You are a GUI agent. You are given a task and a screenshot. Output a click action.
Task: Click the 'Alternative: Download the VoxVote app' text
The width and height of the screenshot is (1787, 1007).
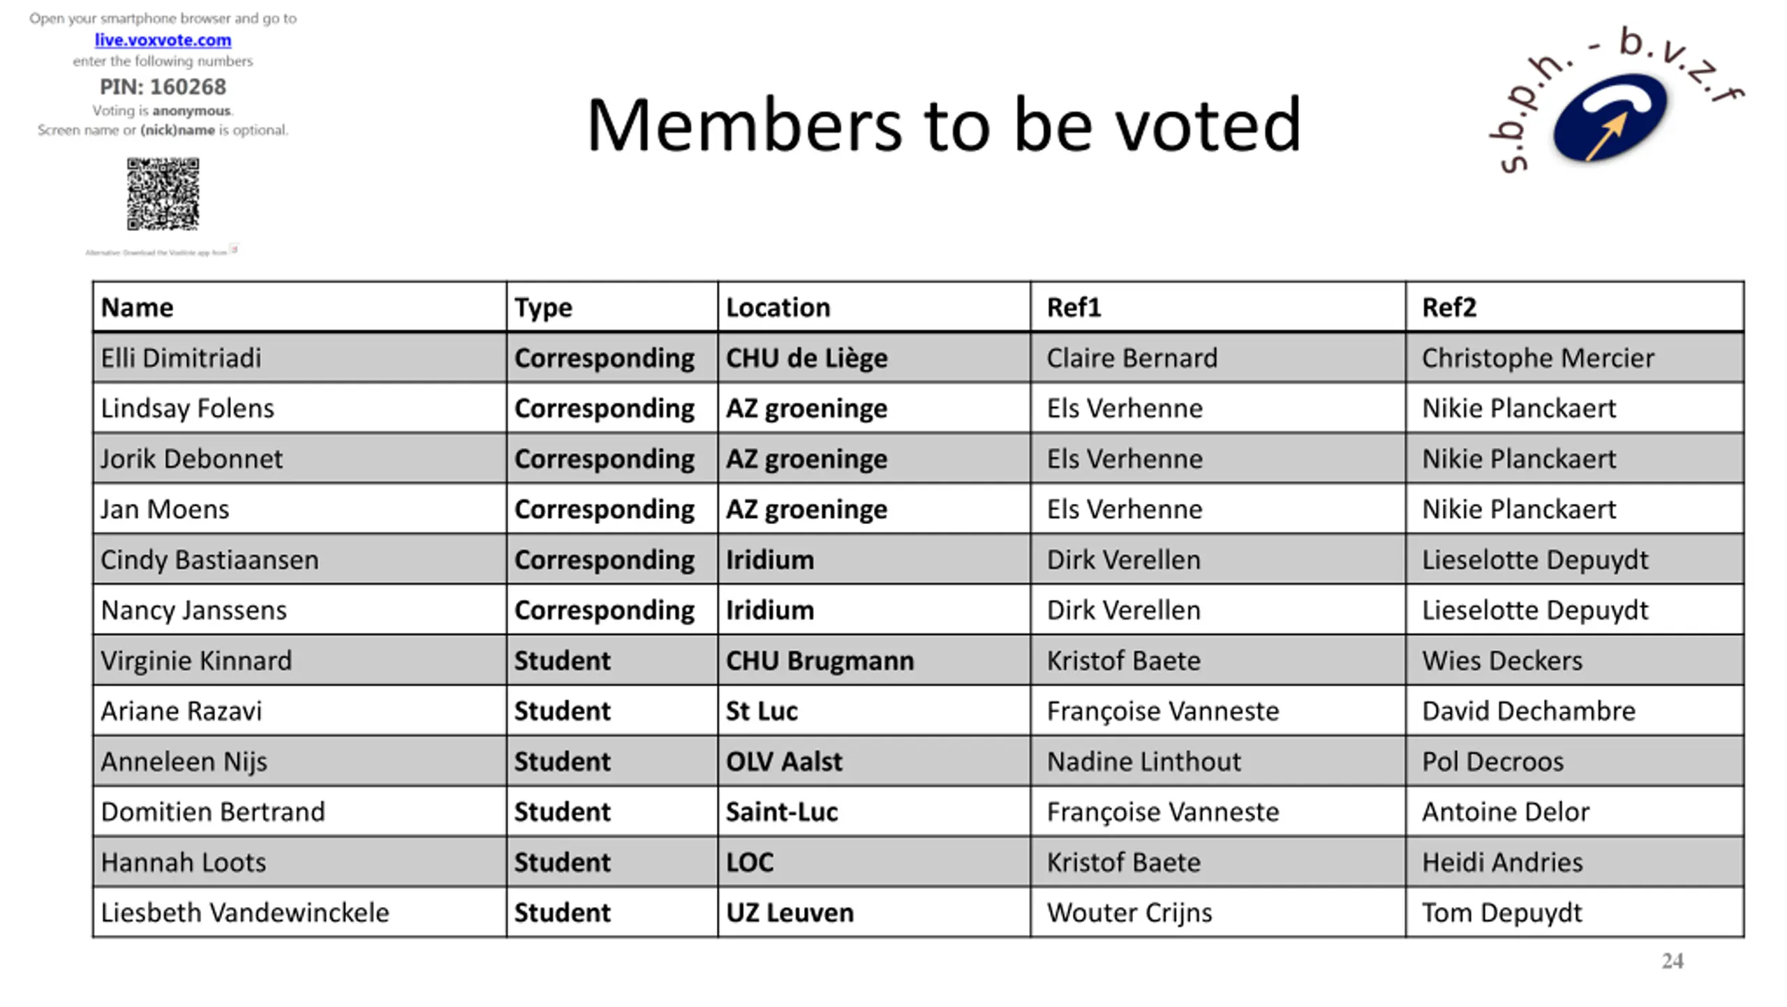tap(156, 253)
